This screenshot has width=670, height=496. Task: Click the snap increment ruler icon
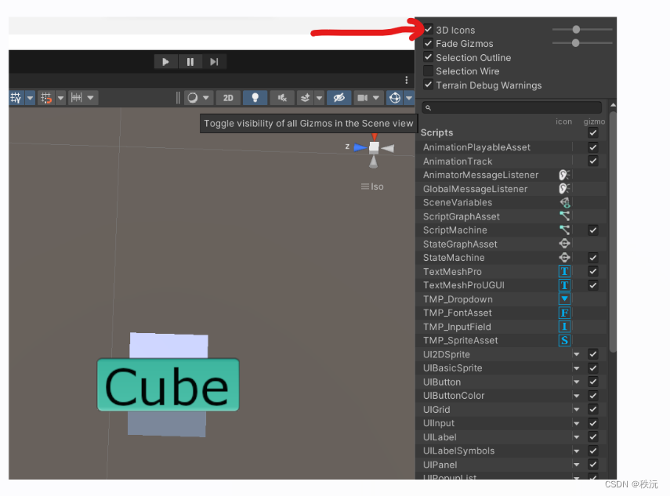coord(77,98)
